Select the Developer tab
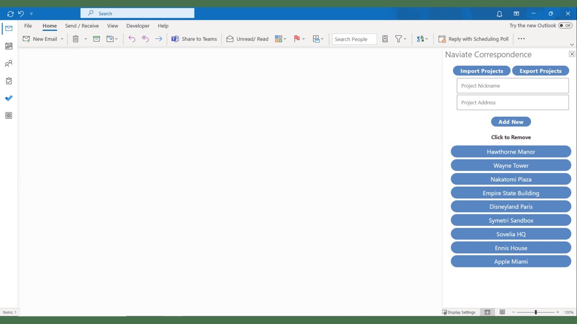577x324 pixels. (138, 26)
